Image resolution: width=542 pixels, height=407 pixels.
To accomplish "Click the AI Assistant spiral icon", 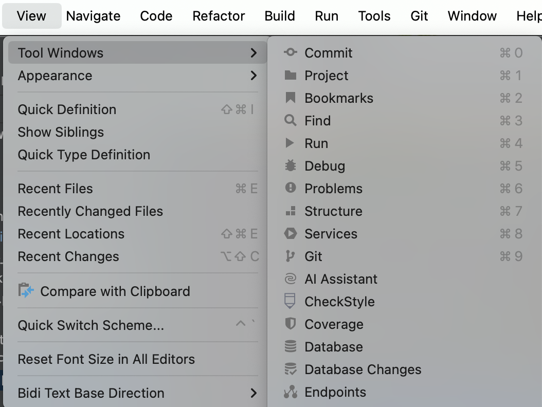I will tap(291, 279).
